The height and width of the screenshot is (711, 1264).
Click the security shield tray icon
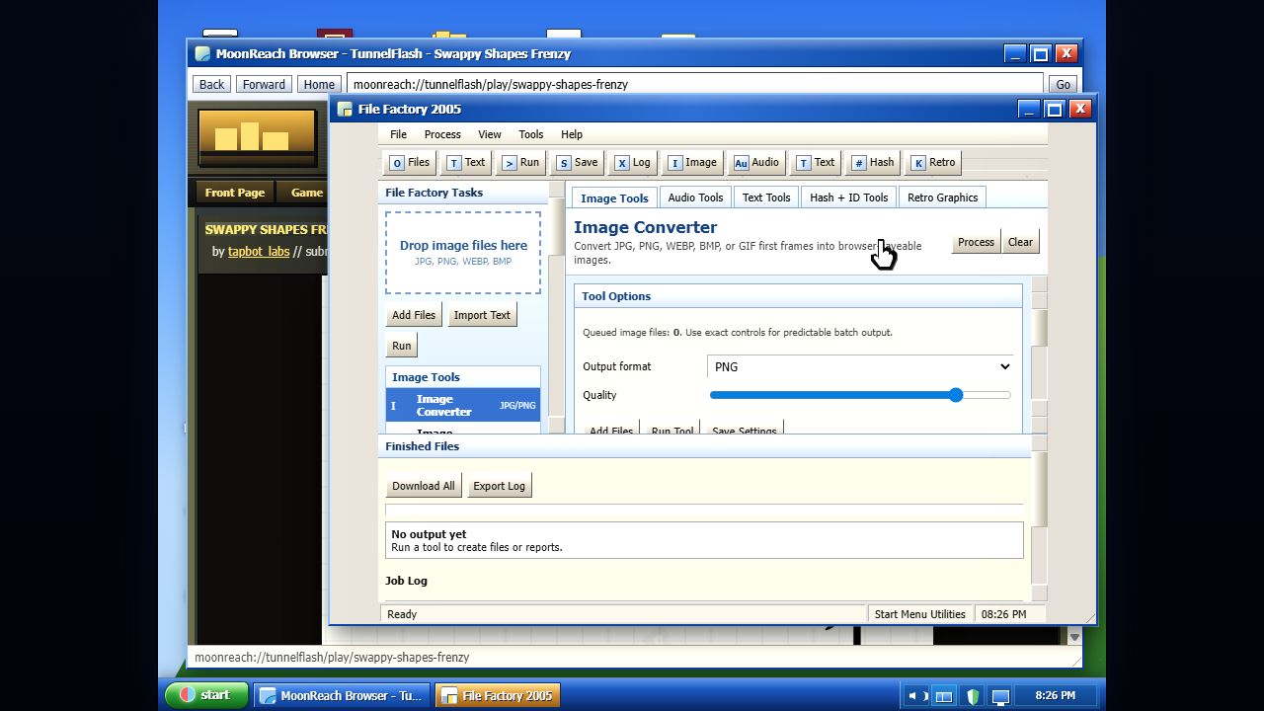[x=973, y=696]
